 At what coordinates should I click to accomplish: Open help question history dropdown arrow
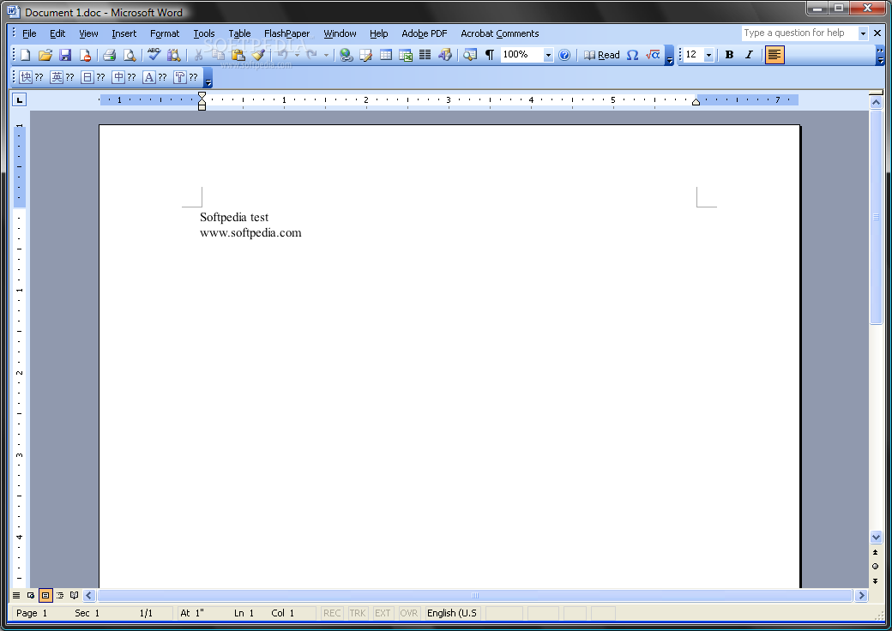pos(863,33)
